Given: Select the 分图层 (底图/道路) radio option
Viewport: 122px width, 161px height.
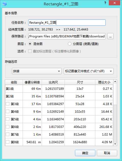Looking at the screenshot, I should [x=69, y=44].
